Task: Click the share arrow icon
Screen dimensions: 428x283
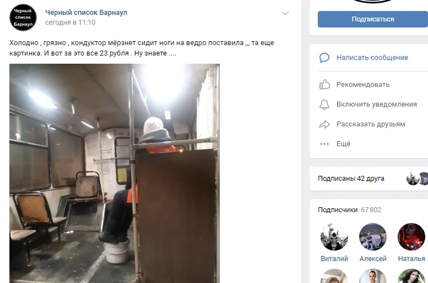Action: tap(324, 124)
